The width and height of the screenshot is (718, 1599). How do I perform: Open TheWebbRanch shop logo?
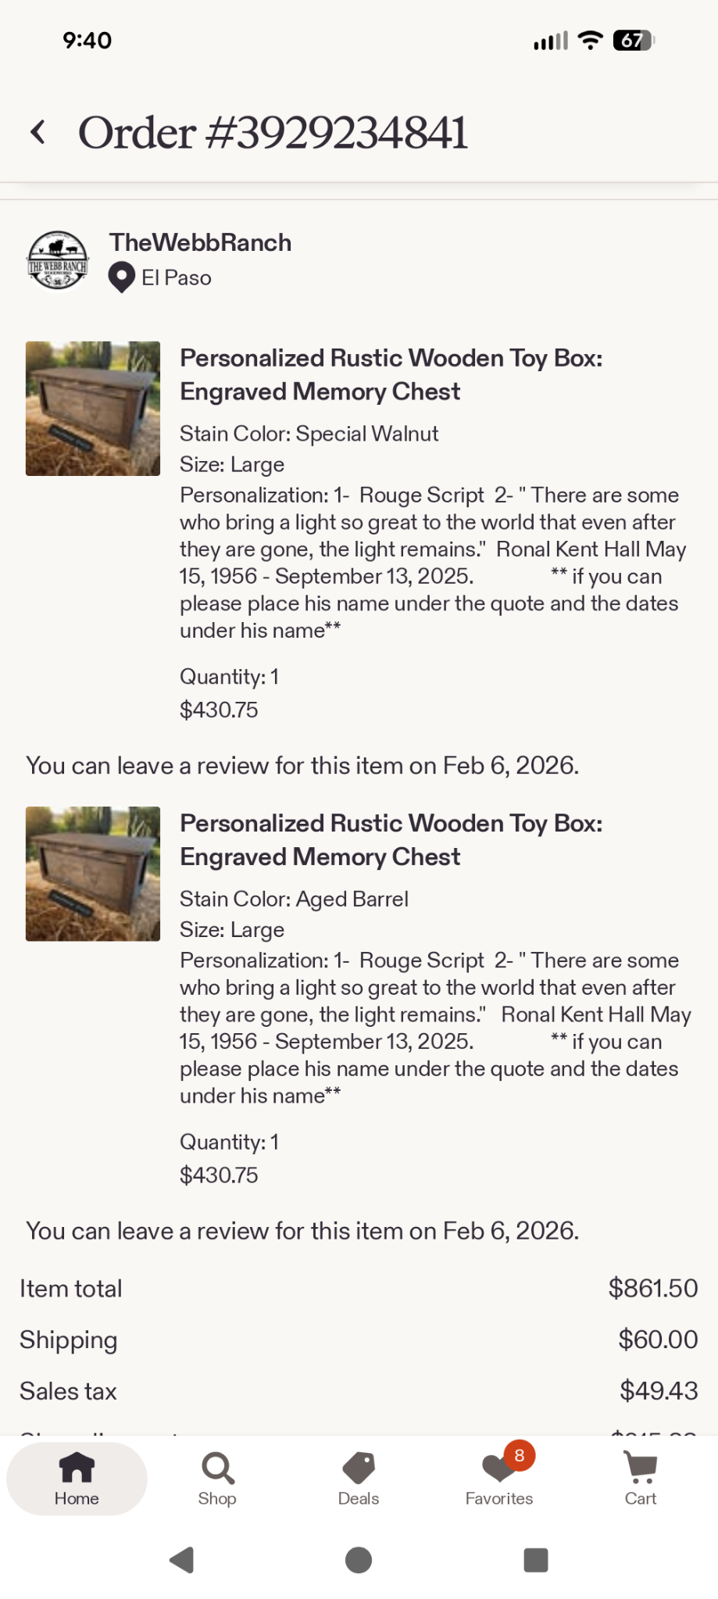point(58,260)
